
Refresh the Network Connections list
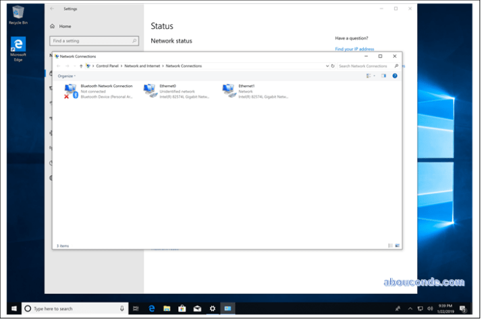pyautogui.click(x=333, y=66)
